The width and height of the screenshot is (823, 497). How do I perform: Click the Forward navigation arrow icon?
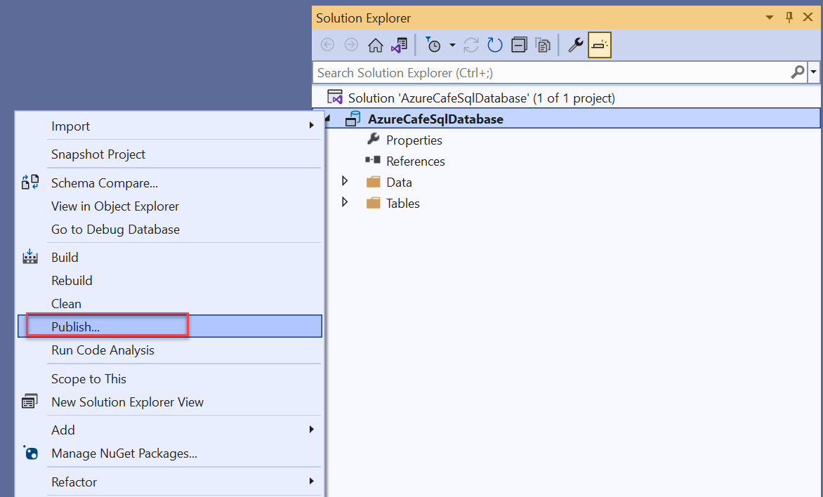pyautogui.click(x=351, y=45)
